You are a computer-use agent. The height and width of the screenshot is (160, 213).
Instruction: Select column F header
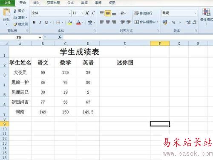pos(160,44)
